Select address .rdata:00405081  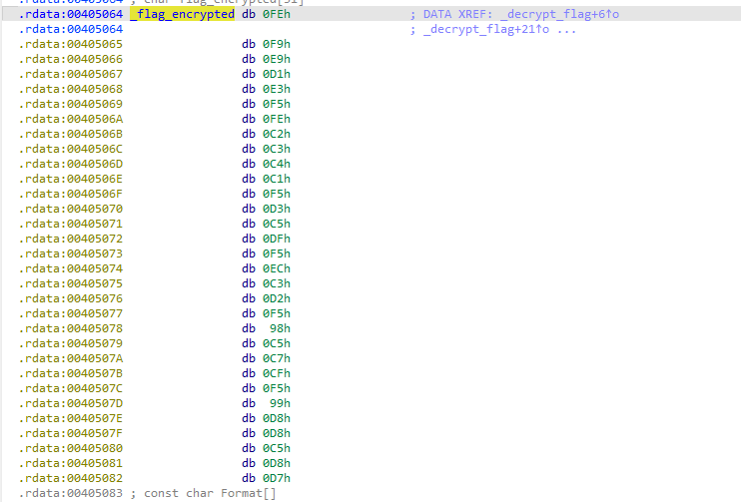pyautogui.click(x=71, y=463)
